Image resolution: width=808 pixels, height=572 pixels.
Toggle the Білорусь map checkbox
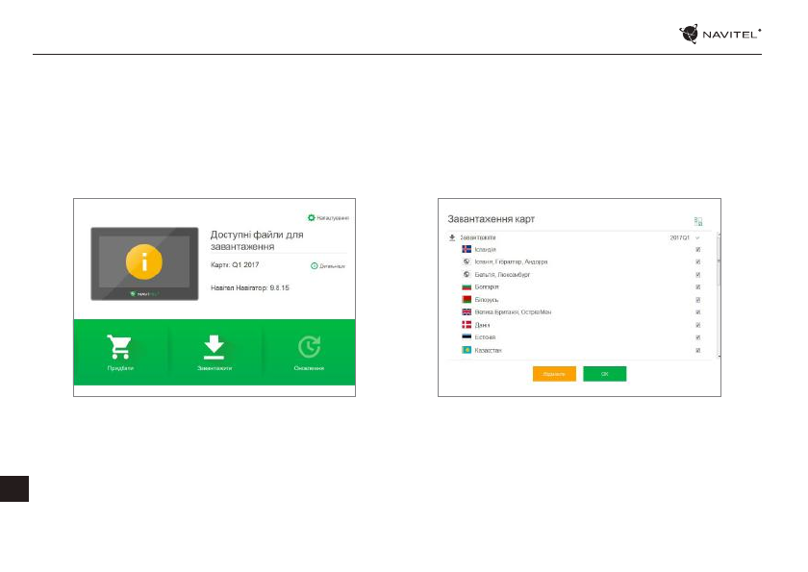tap(697, 300)
